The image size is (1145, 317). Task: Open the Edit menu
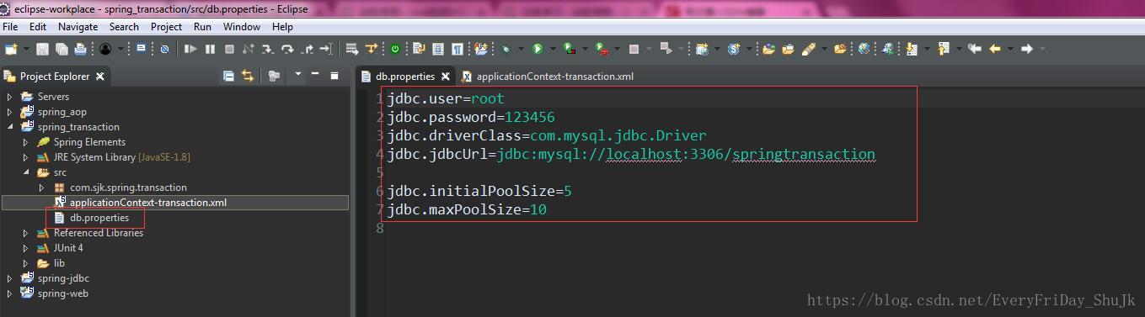tap(38, 27)
